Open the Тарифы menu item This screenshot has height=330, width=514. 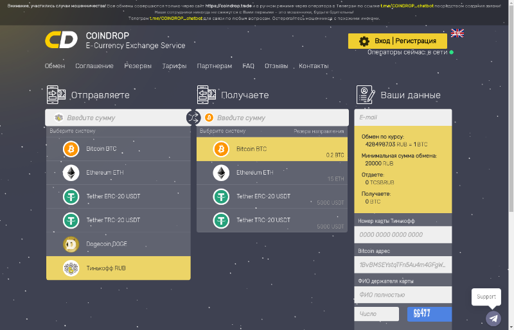(x=174, y=66)
